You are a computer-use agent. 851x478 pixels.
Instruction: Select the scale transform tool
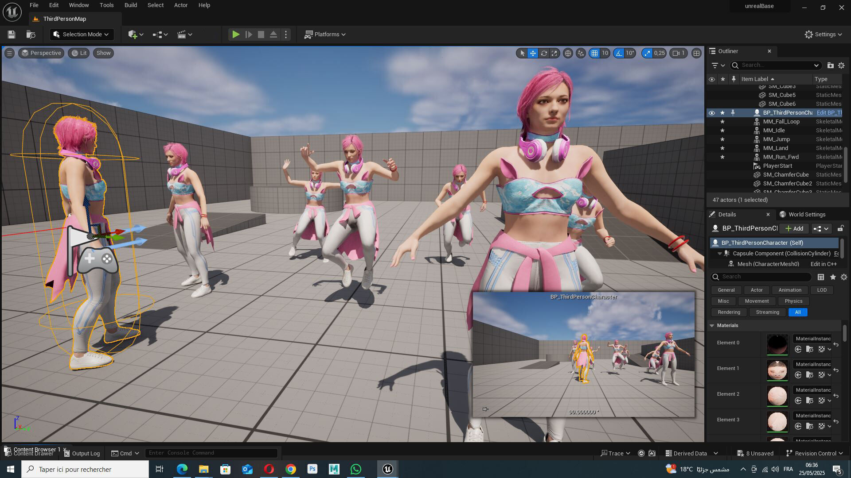[554, 53]
